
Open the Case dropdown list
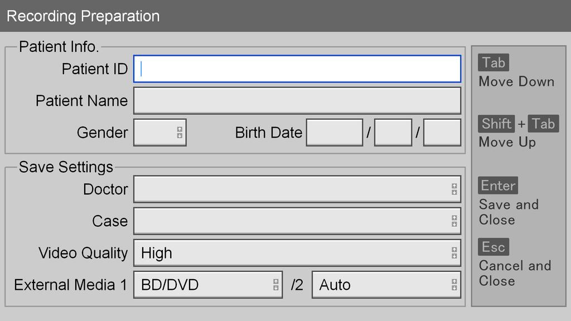pyautogui.click(x=297, y=221)
